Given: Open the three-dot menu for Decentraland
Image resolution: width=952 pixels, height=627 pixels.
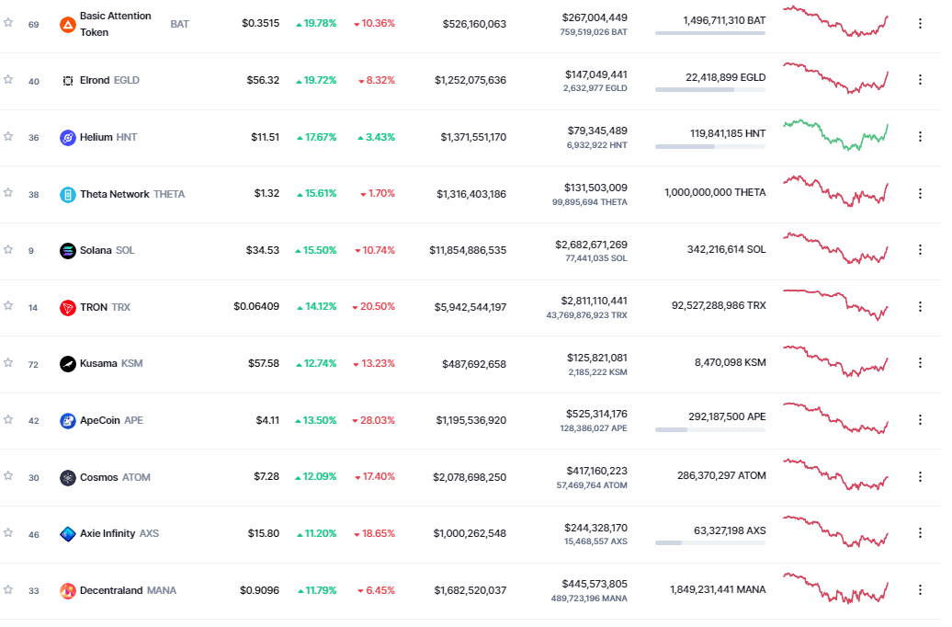Looking at the screenshot, I should click(921, 590).
